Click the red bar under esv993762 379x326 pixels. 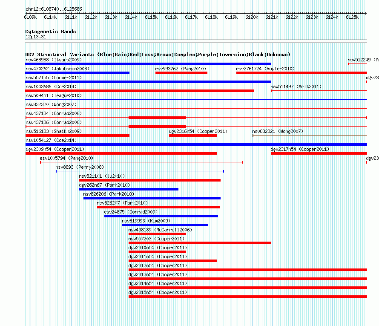181,73
